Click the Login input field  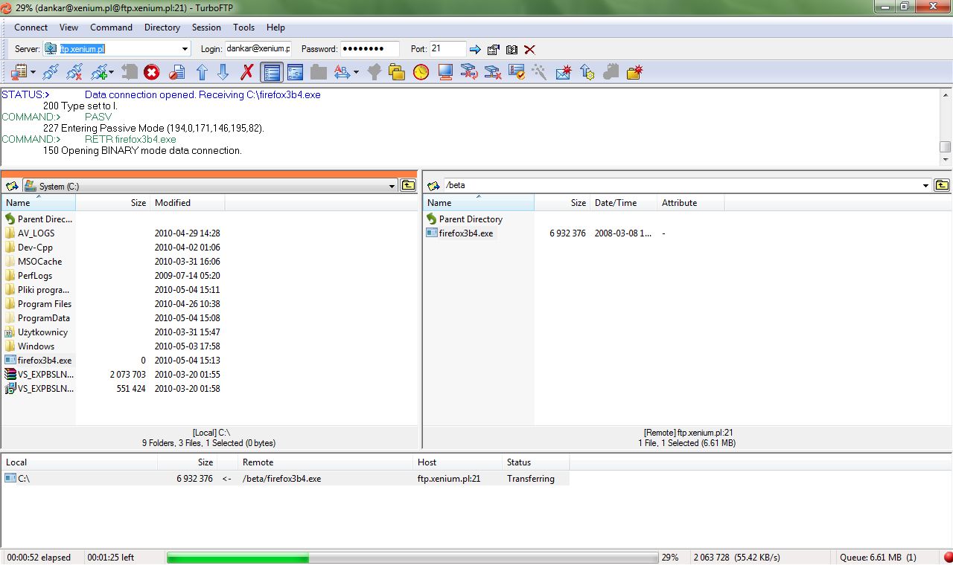(x=258, y=49)
